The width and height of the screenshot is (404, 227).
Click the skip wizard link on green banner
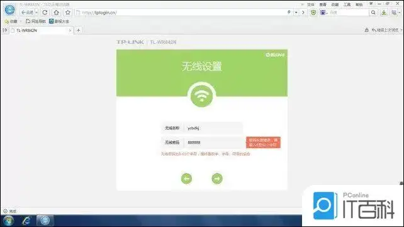pyautogui.click(x=275, y=55)
